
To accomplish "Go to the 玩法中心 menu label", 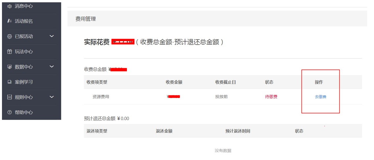I will 24,52.
